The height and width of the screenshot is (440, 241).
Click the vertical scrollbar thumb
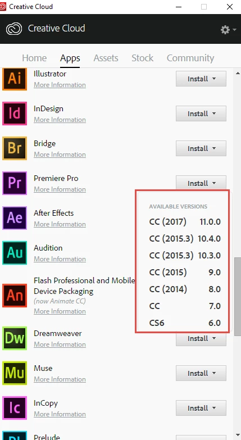click(238, 296)
